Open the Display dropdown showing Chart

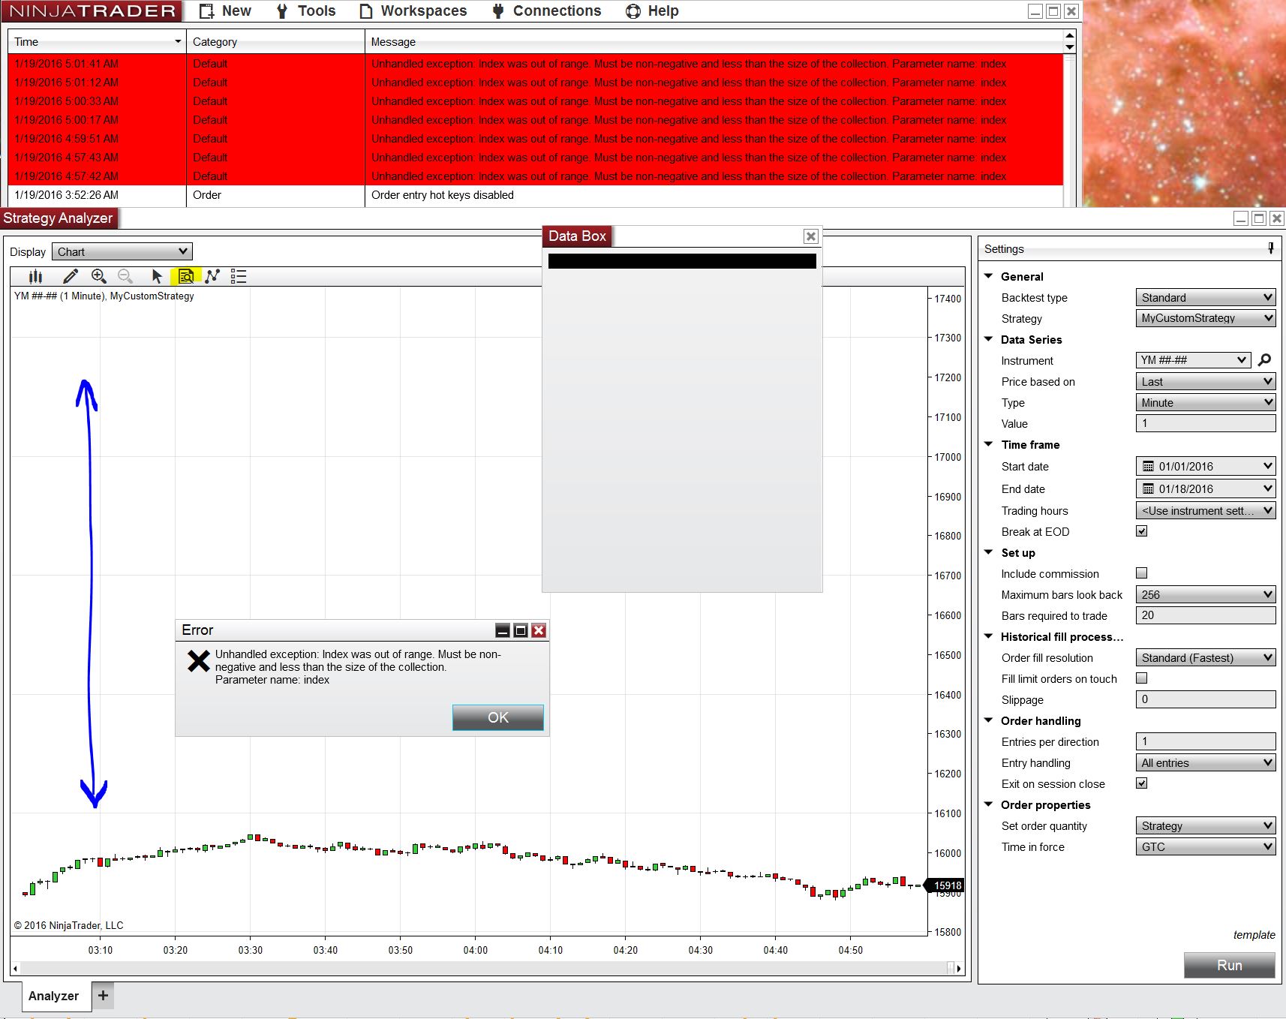click(x=122, y=251)
